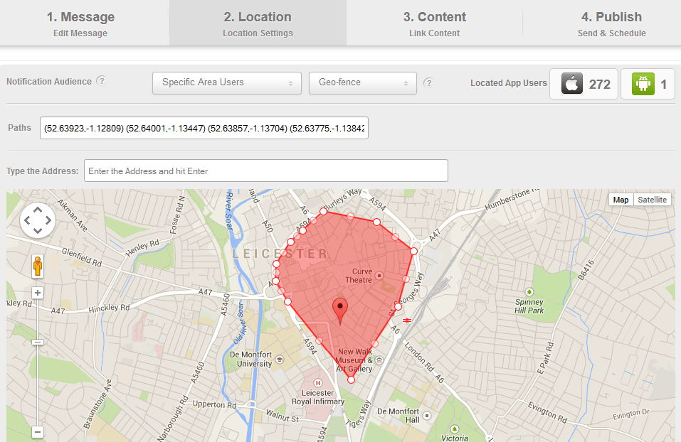The width and height of the screenshot is (681, 442).
Task: Click help icon next to Notification Audience
Action: [101, 81]
